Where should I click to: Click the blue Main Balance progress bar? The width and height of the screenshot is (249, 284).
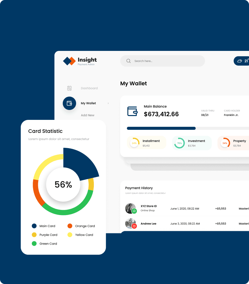pyautogui.click(x=161, y=128)
